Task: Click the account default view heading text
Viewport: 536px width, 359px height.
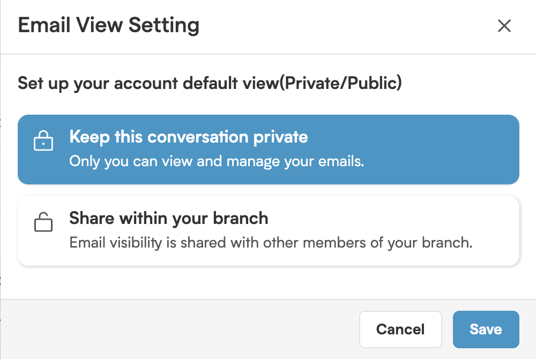Action: 210,84
